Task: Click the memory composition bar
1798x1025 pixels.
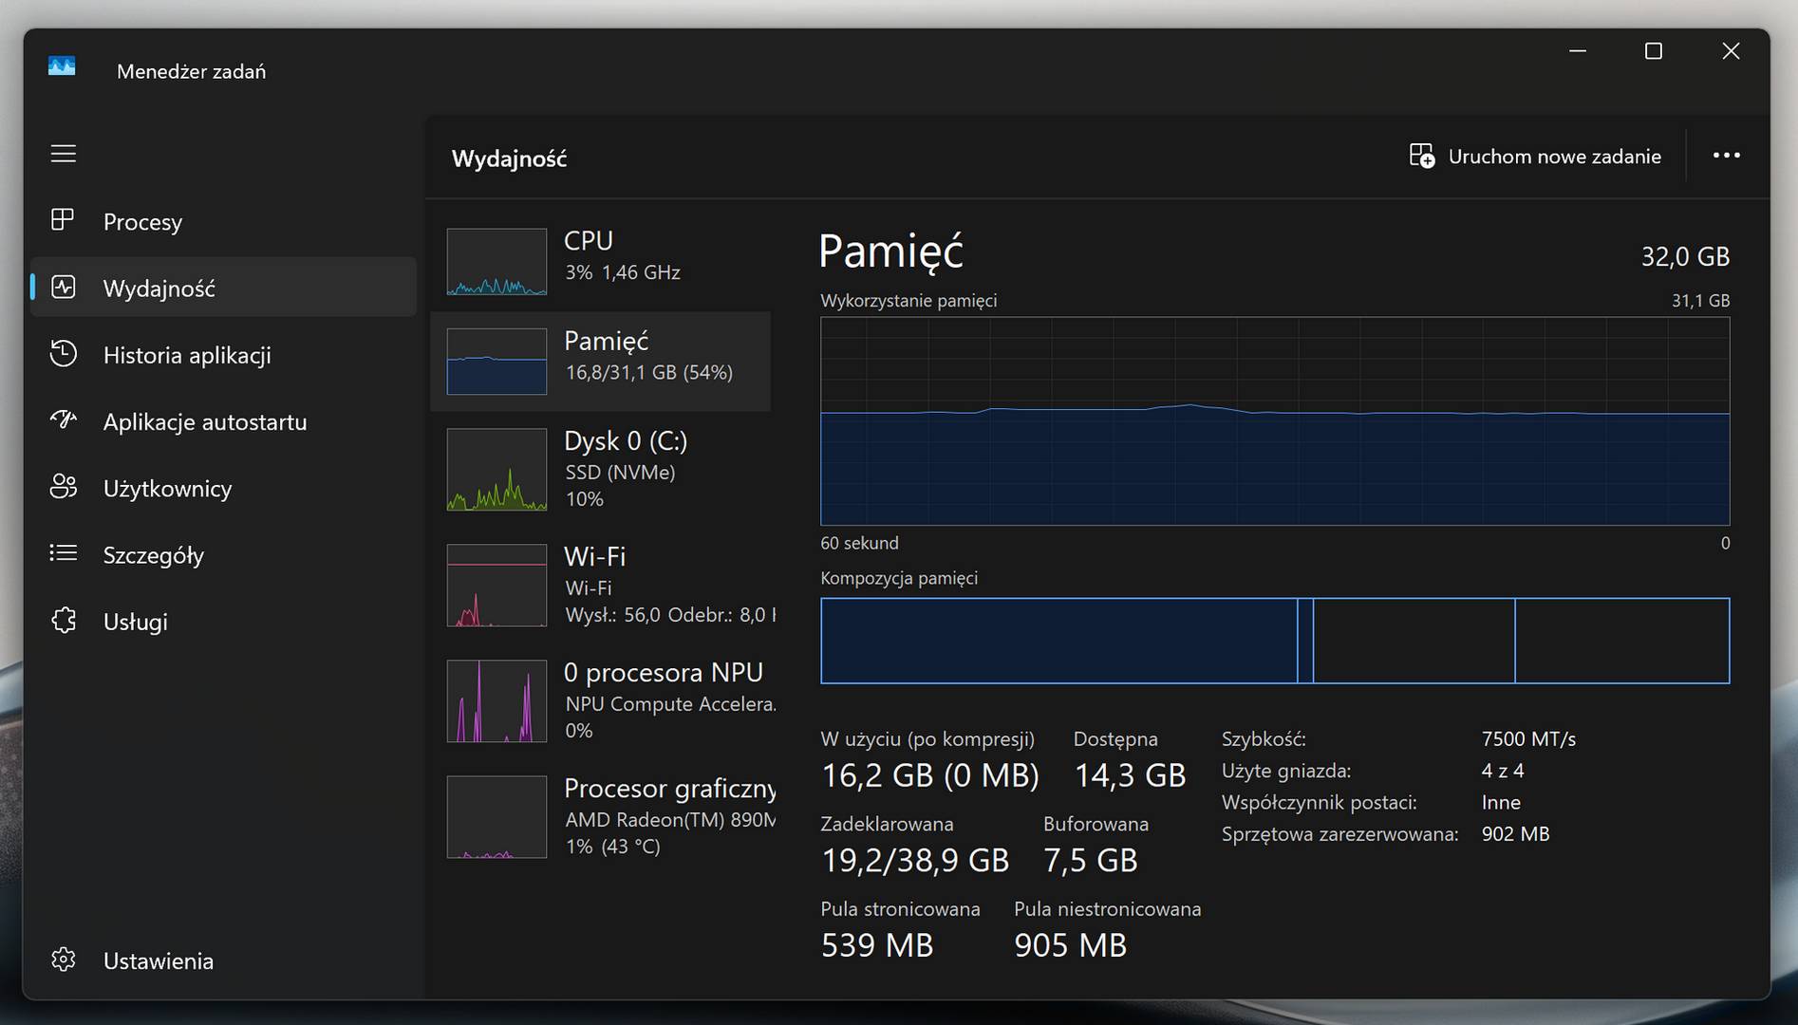Action: click(1274, 641)
